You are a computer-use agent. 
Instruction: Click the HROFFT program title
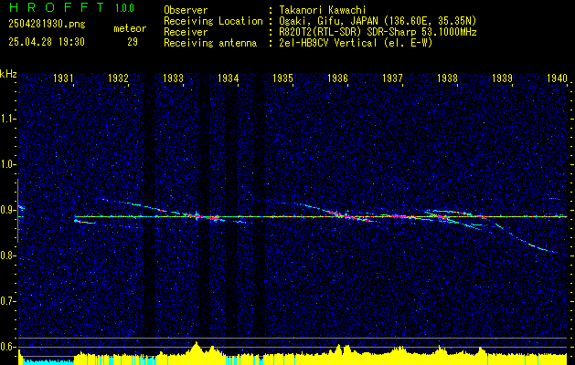pyautogui.click(x=57, y=7)
